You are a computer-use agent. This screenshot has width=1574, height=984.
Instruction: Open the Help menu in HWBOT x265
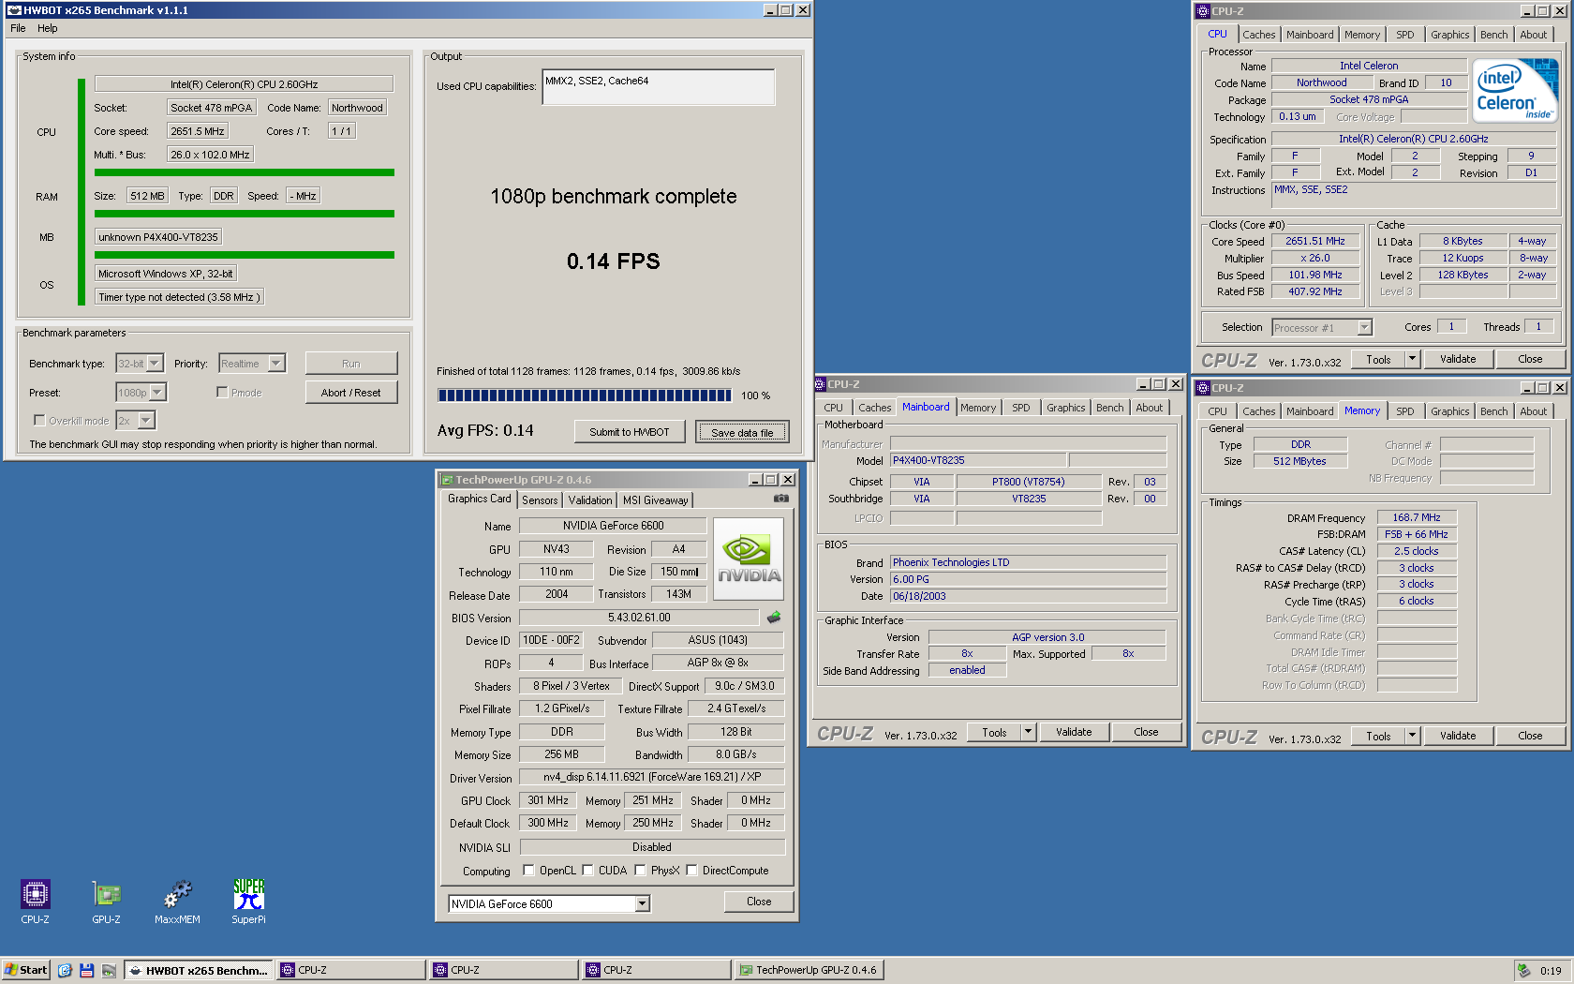pyautogui.click(x=48, y=28)
